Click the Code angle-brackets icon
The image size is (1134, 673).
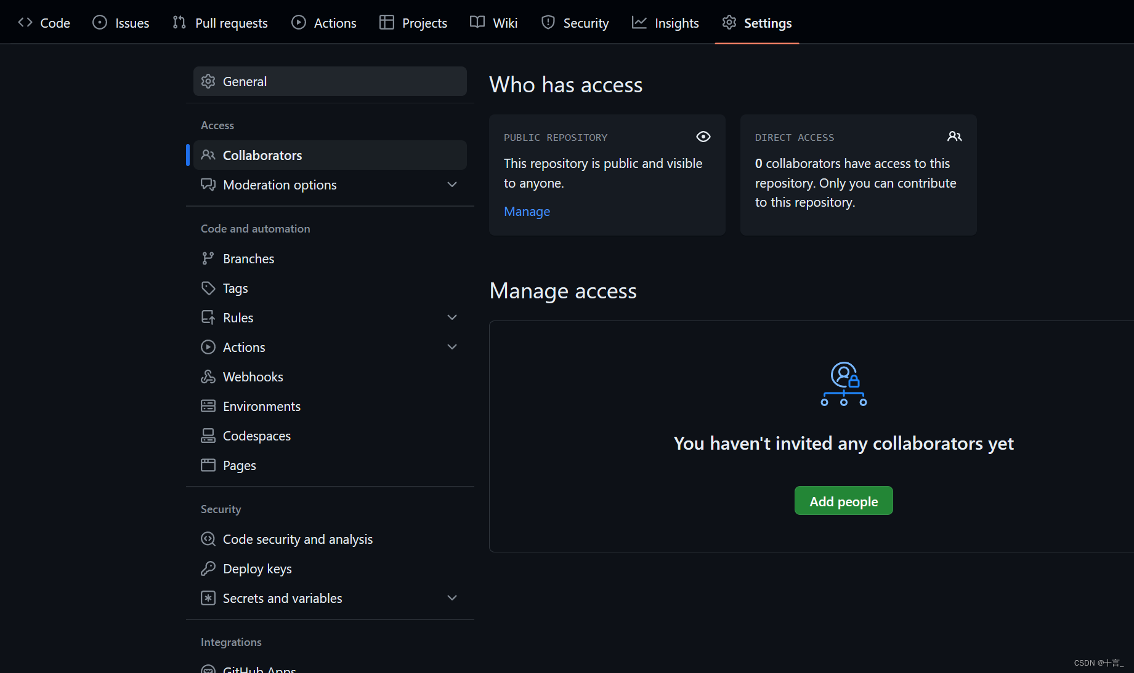point(25,23)
